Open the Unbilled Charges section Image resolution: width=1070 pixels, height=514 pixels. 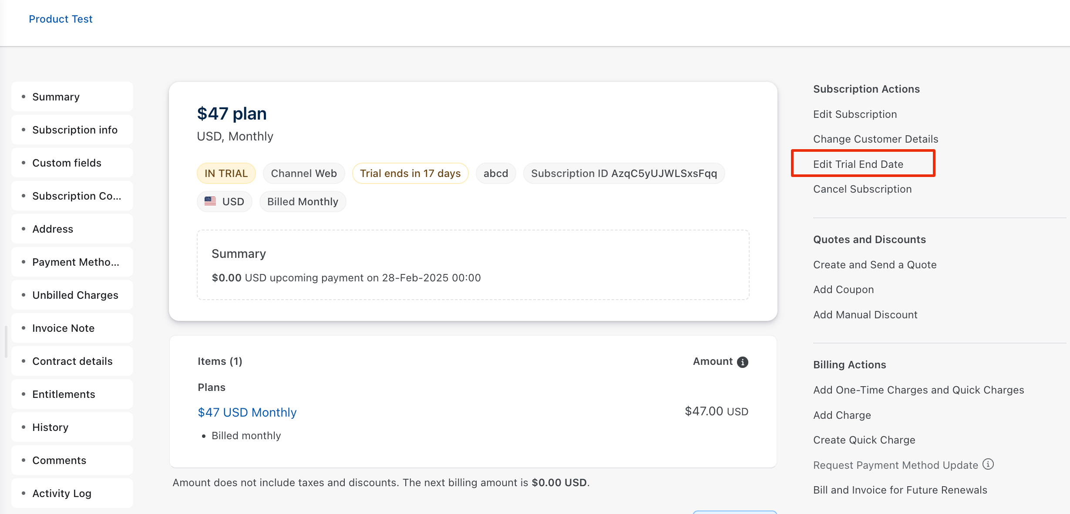click(75, 295)
